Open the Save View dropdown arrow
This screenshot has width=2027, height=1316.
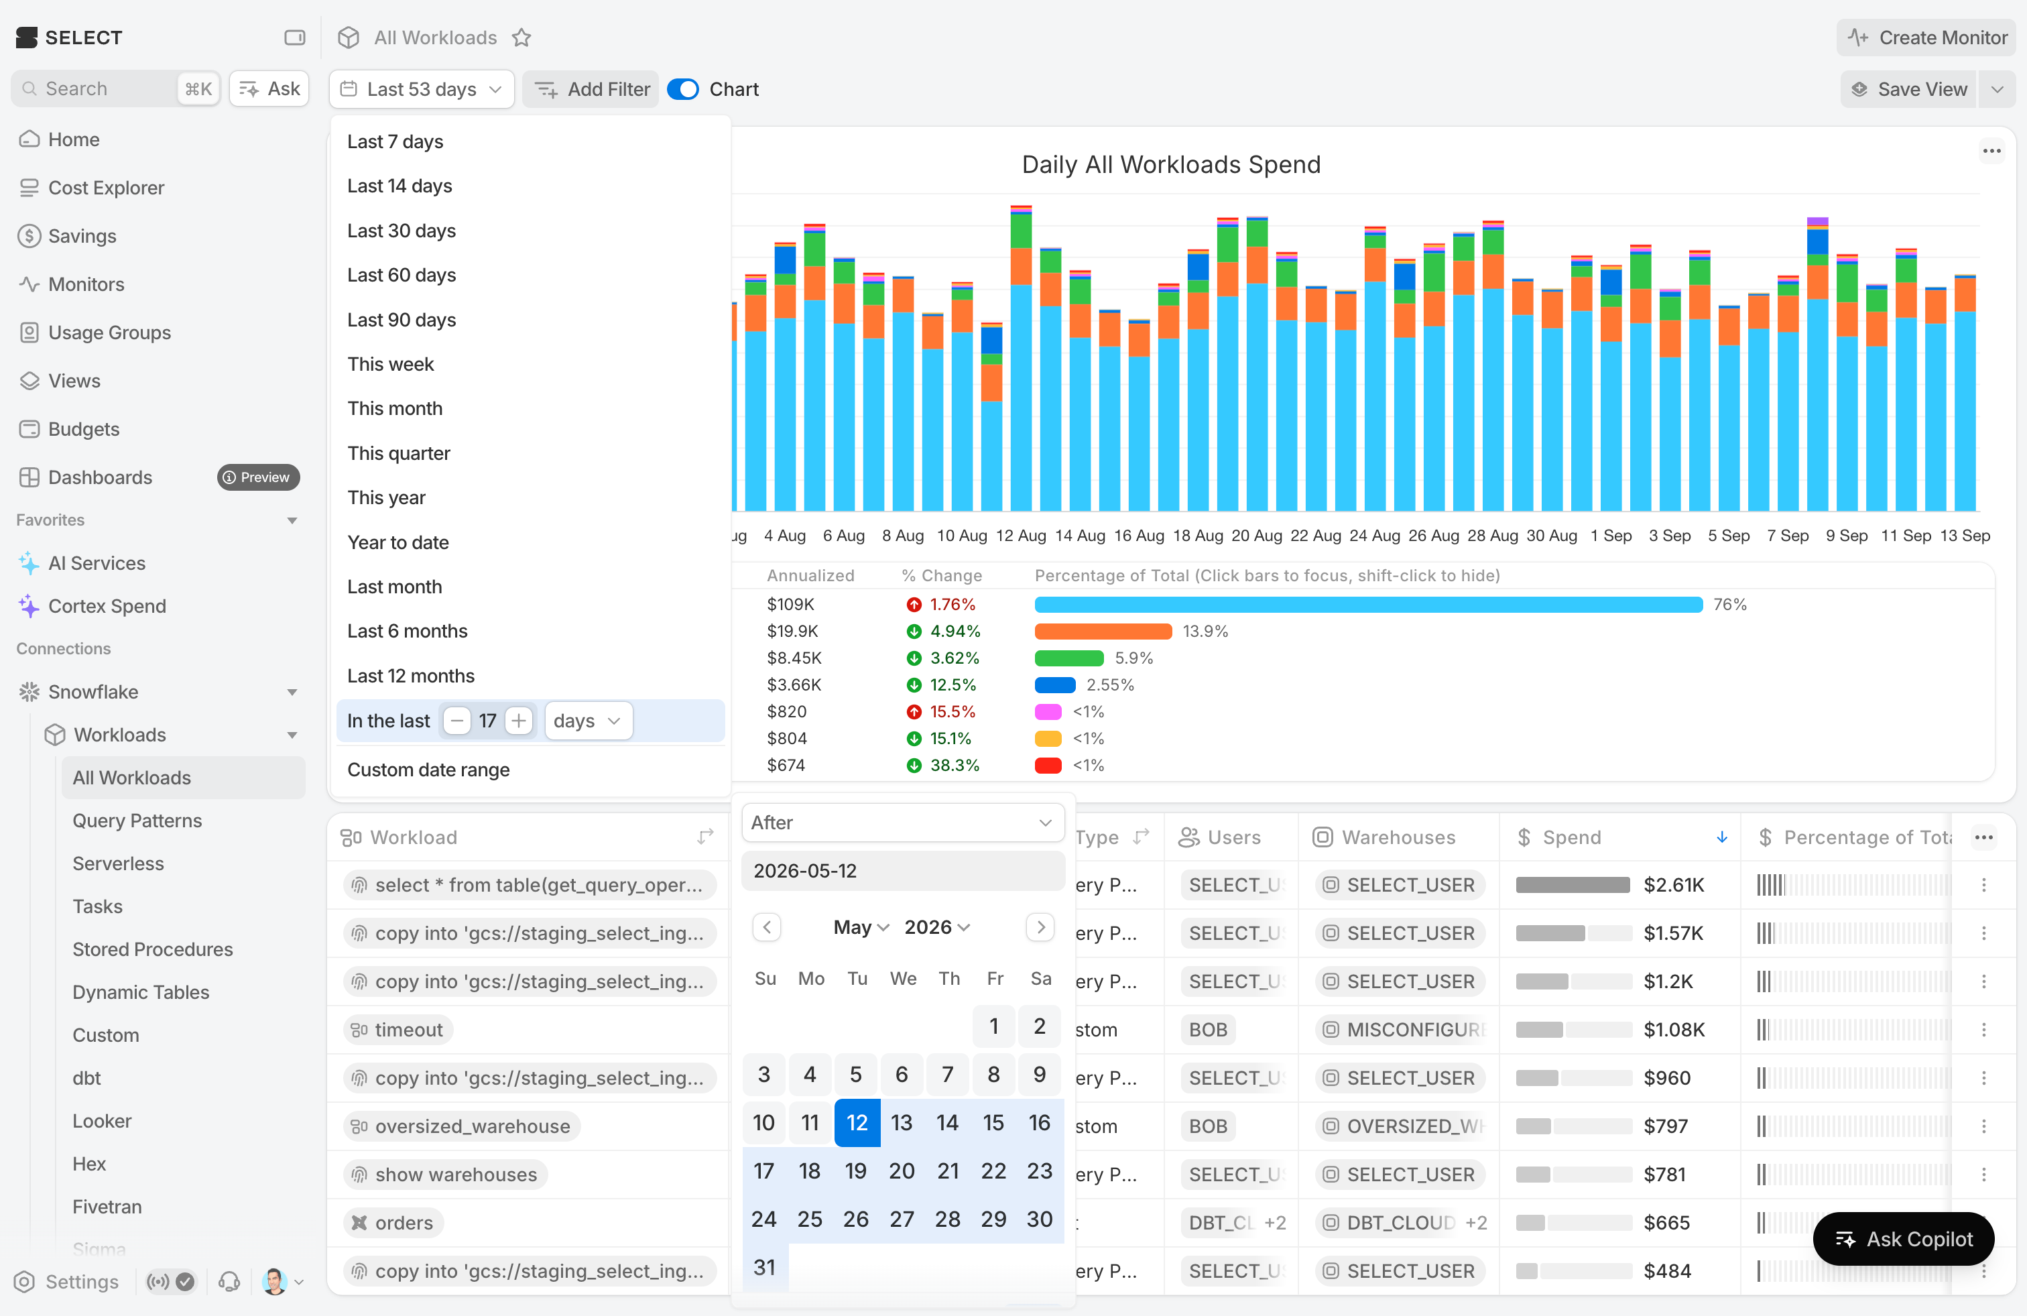coord(1996,89)
